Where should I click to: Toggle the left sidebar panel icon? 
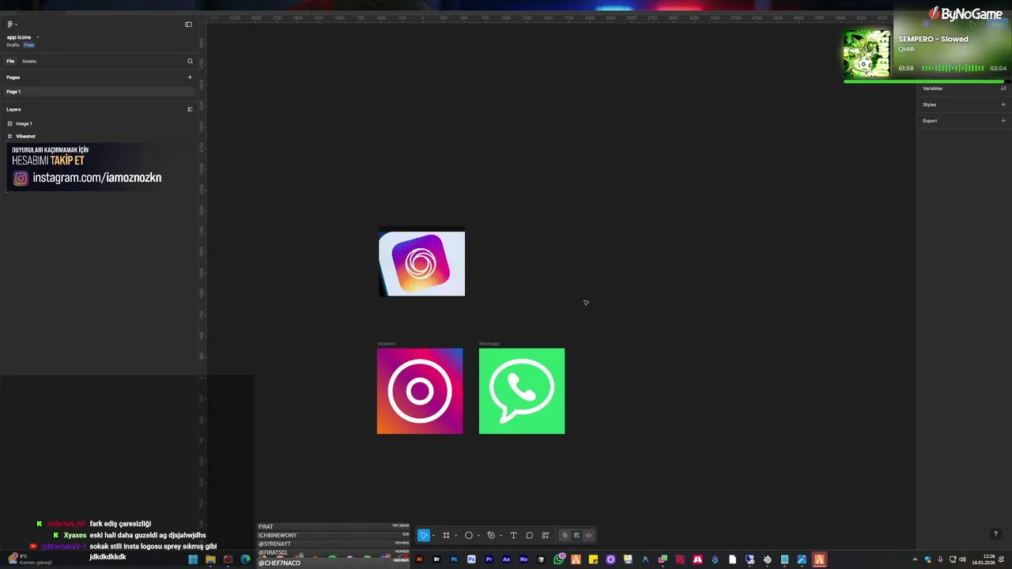pos(188,24)
